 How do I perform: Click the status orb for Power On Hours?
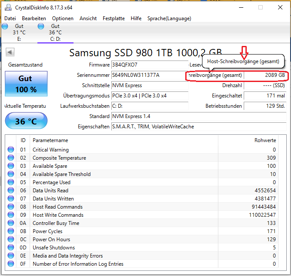click(11, 239)
